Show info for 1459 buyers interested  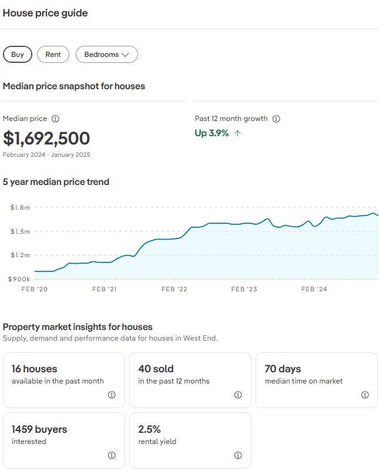[112, 456]
